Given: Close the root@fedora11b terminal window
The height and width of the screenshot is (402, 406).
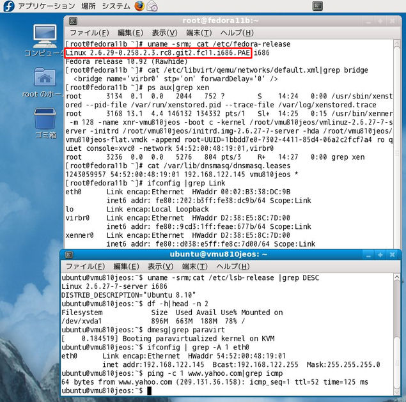Looking at the screenshot, I should 393,21.
